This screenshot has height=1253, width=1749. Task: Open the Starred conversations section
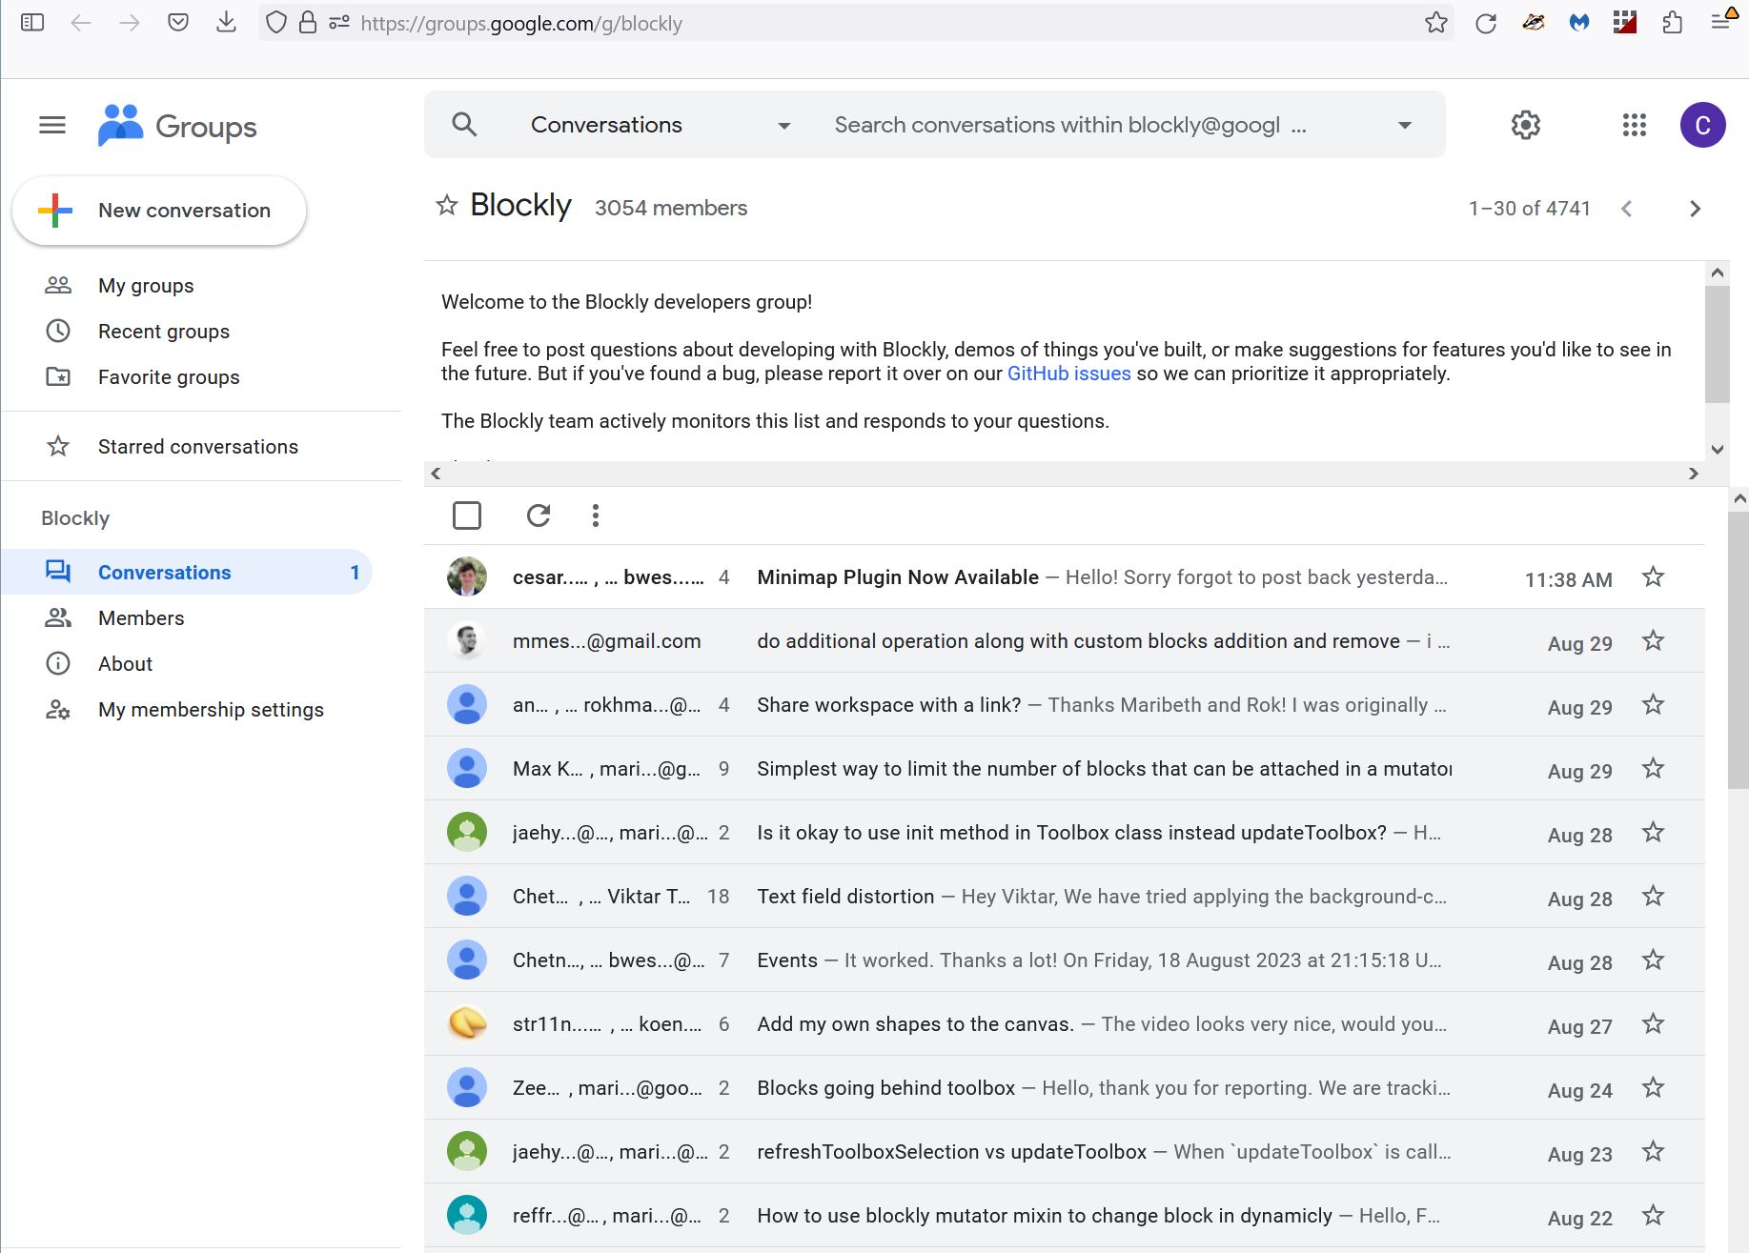(x=197, y=446)
